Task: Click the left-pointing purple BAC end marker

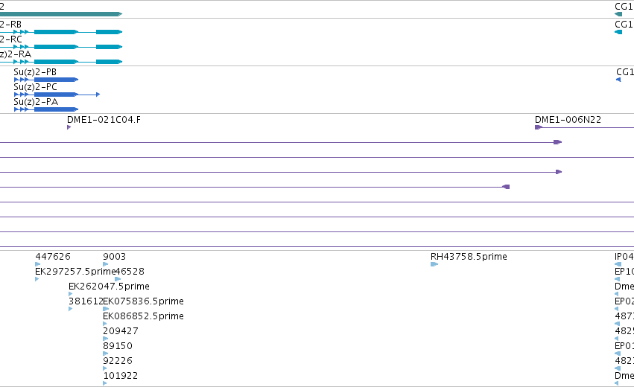Action: coord(506,187)
